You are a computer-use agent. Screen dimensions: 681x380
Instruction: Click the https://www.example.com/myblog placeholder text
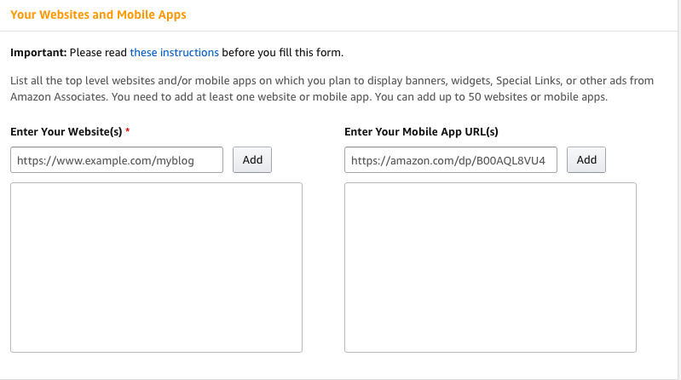[106, 161]
